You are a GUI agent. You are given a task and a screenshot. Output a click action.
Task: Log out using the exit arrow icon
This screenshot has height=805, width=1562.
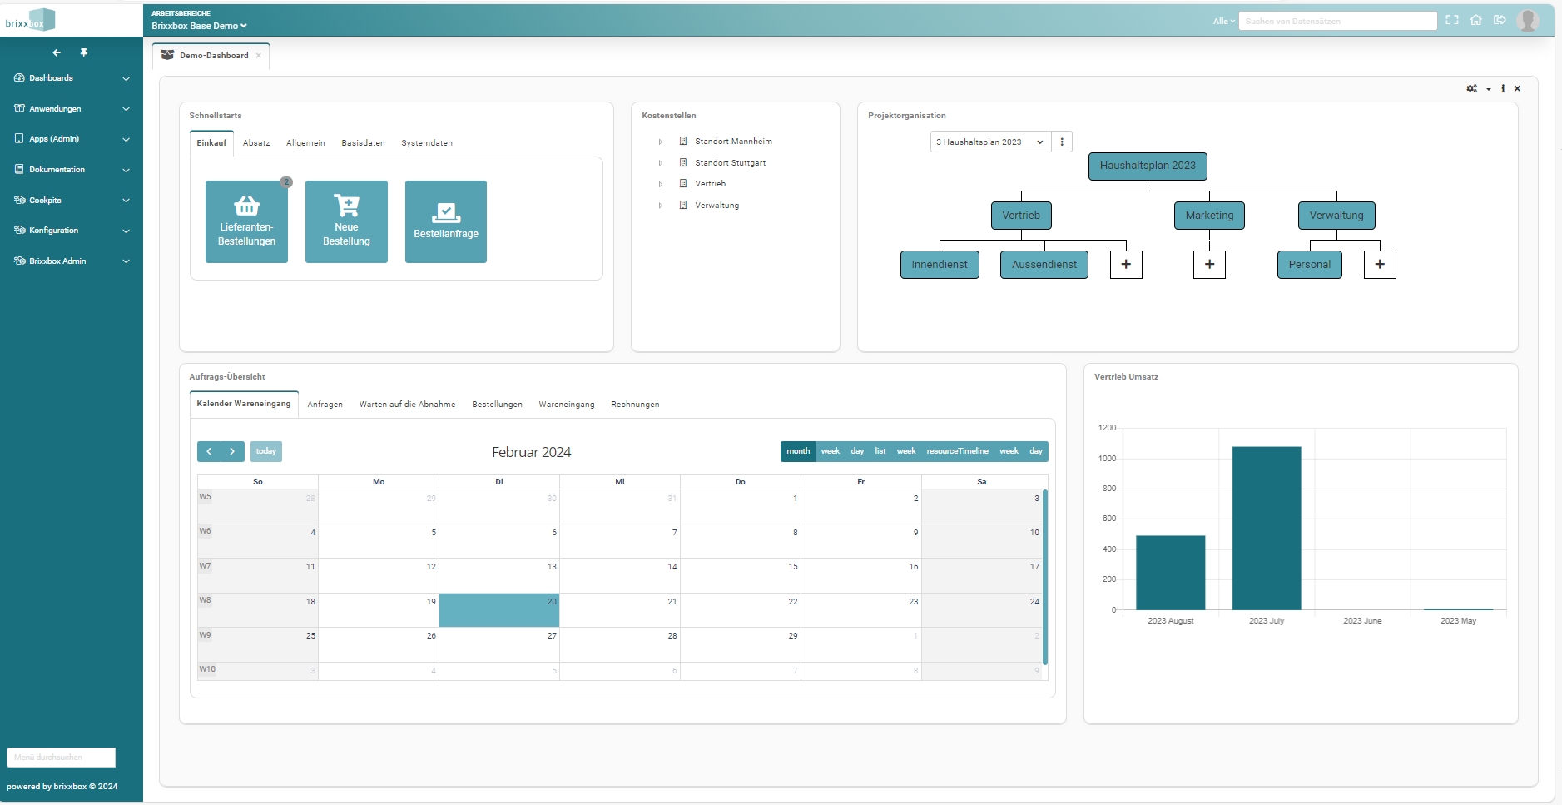[1500, 20]
